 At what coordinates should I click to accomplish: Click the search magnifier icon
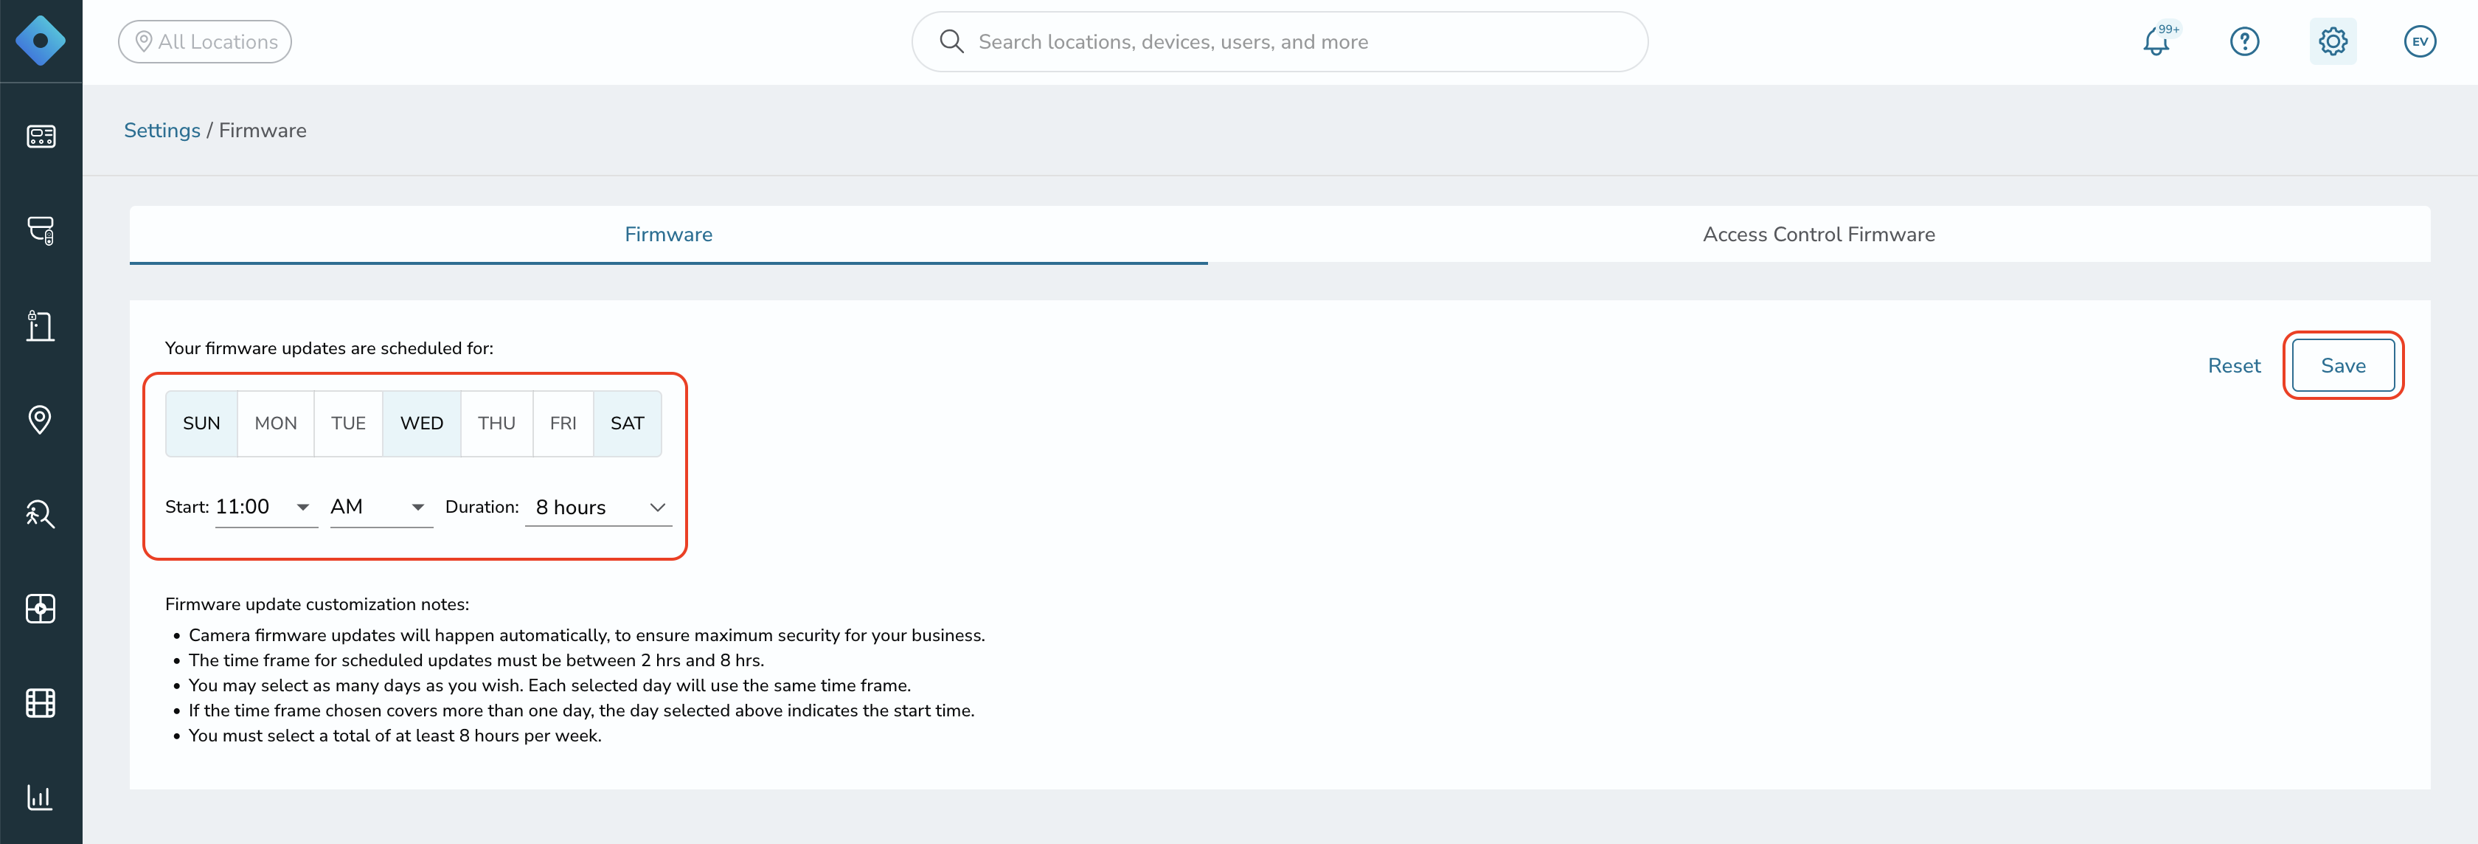pos(951,41)
